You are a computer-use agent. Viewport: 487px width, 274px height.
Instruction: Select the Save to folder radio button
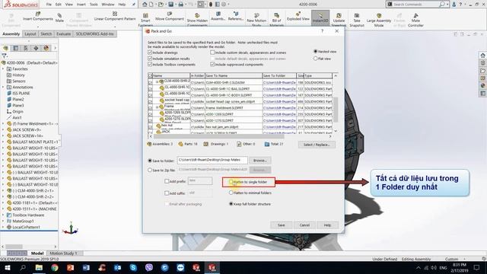point(150,161)
